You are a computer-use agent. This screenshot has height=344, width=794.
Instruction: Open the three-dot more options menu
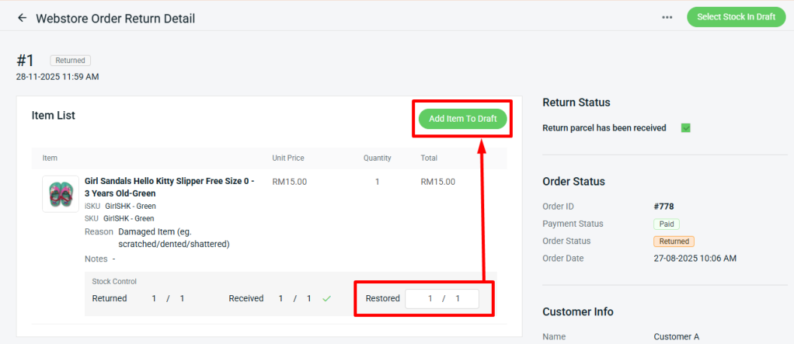coord(667,17)
